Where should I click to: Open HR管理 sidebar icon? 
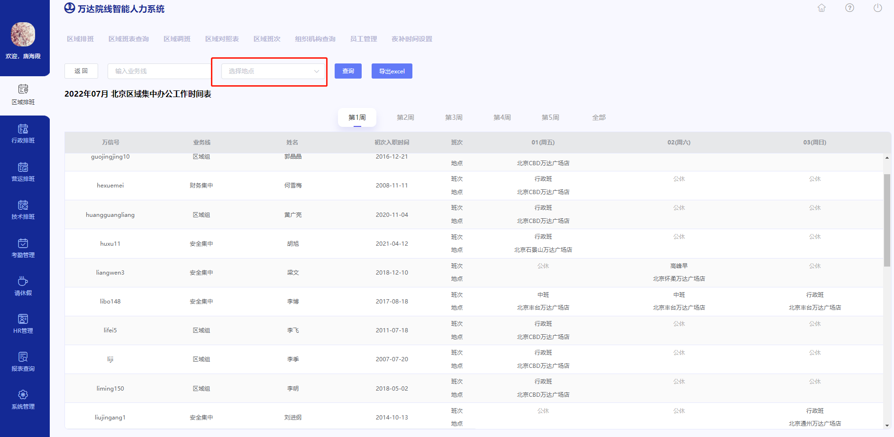point(23,319)
